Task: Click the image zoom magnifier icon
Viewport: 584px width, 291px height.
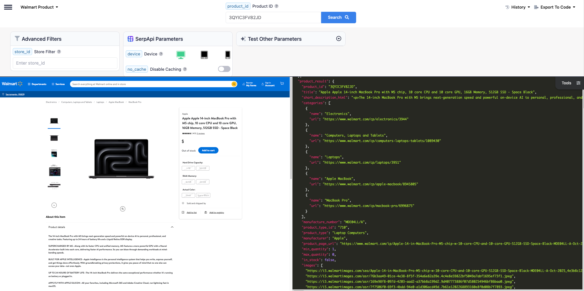Action: 123,209
